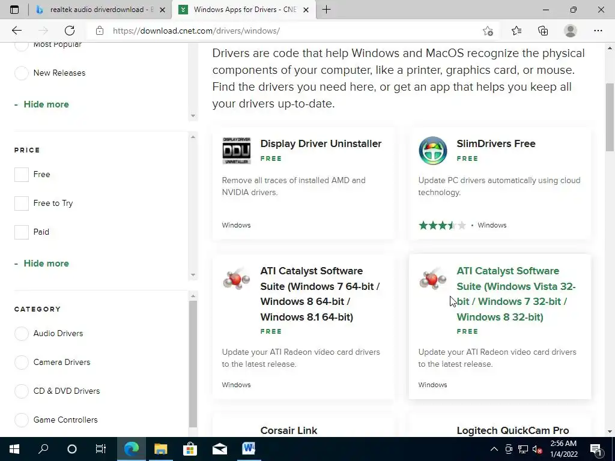Open SlimDrivers Free title link

(495, 144)
